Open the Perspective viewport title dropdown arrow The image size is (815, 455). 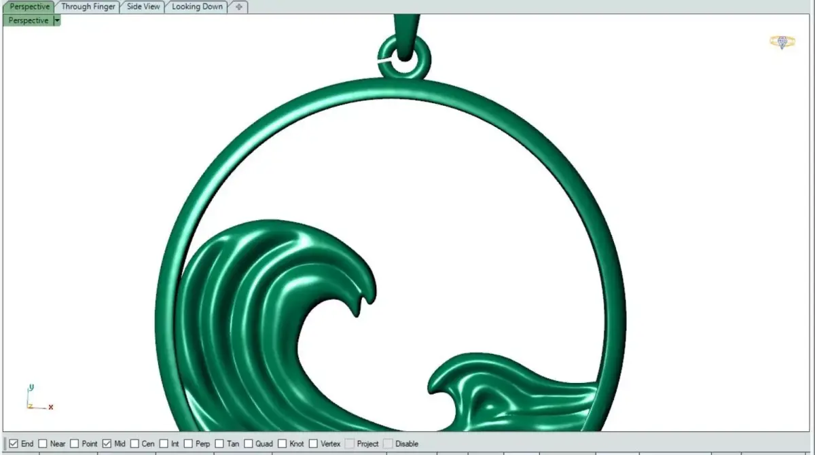[57, 20]
